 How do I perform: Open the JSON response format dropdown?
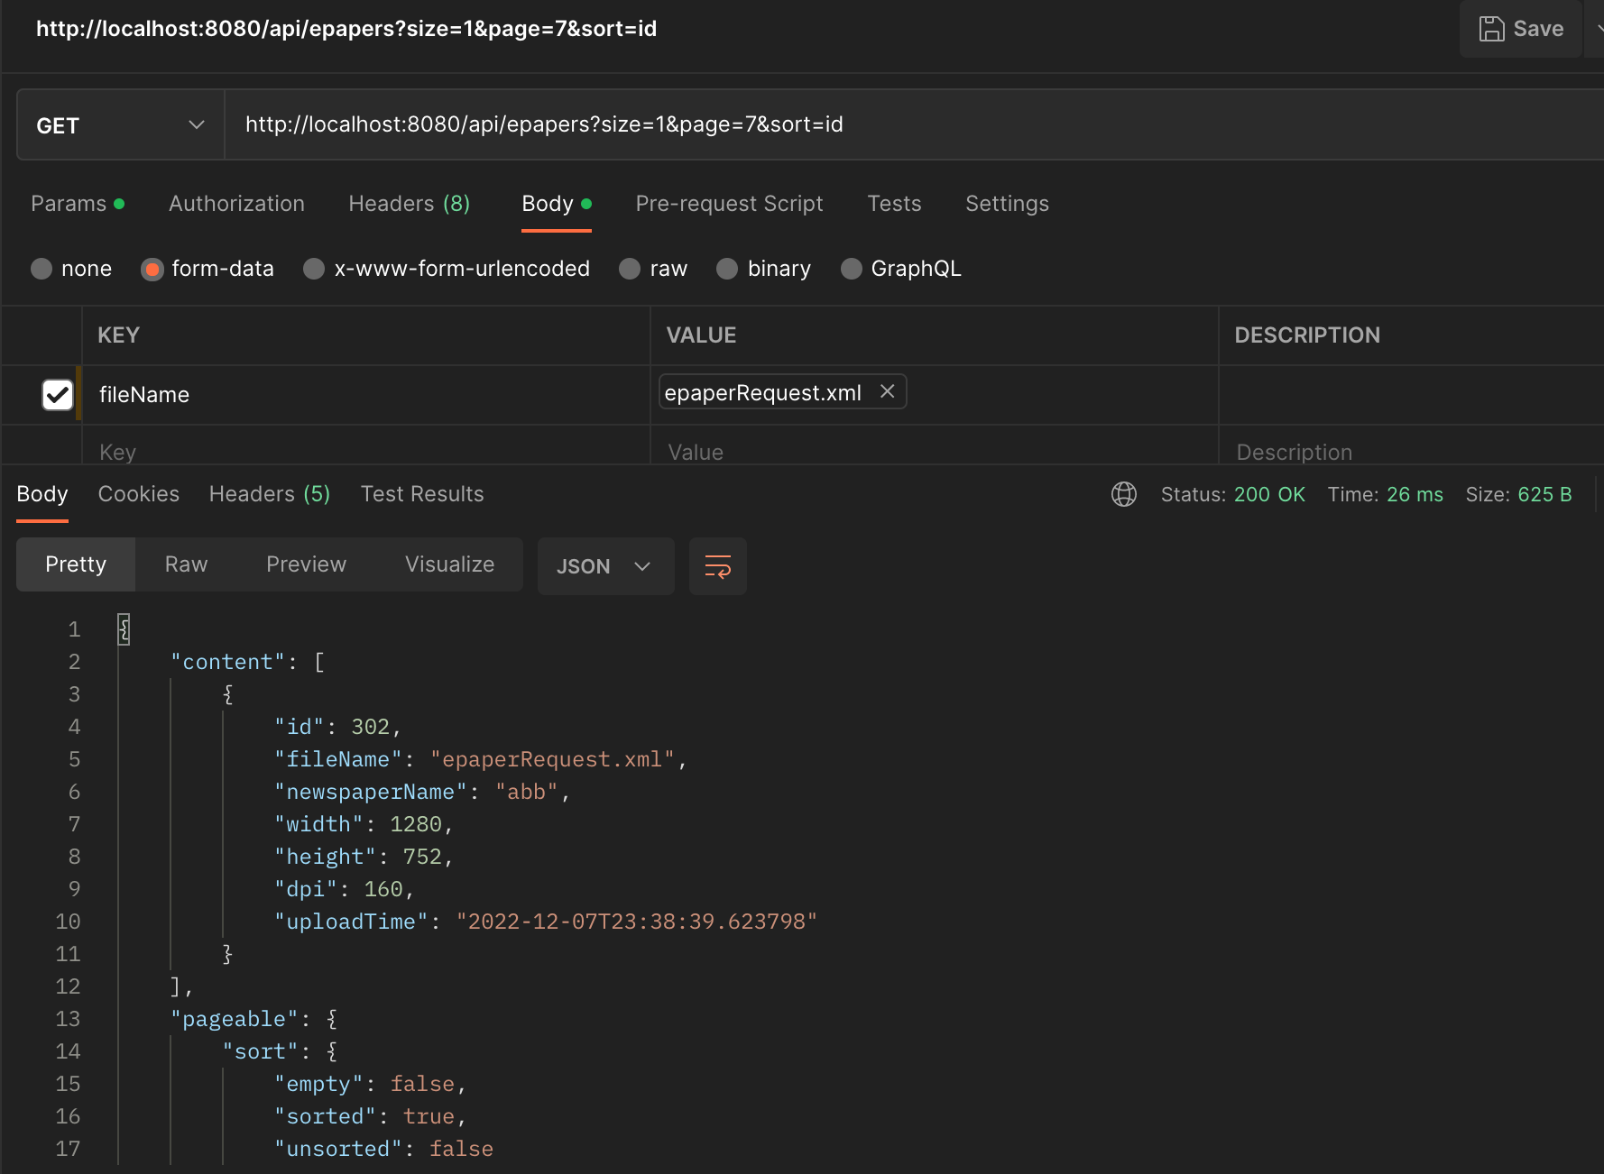[605, 566]
